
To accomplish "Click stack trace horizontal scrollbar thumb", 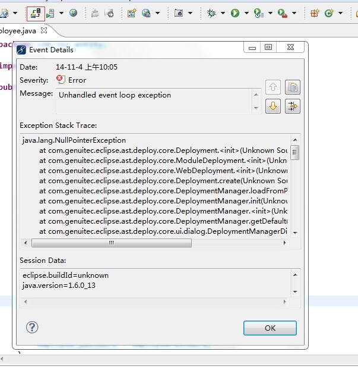I will coord(112,243).
